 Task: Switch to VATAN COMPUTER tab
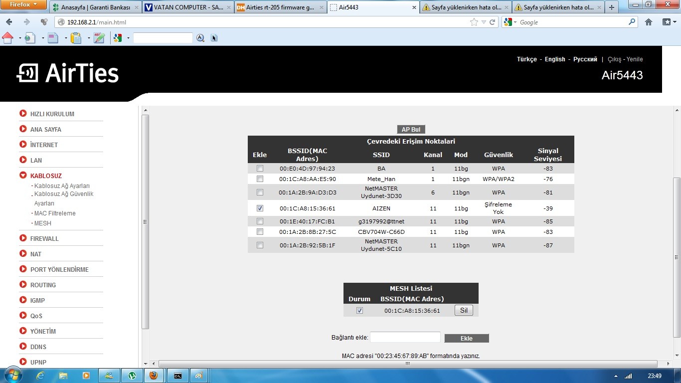[x=188, y=7]
